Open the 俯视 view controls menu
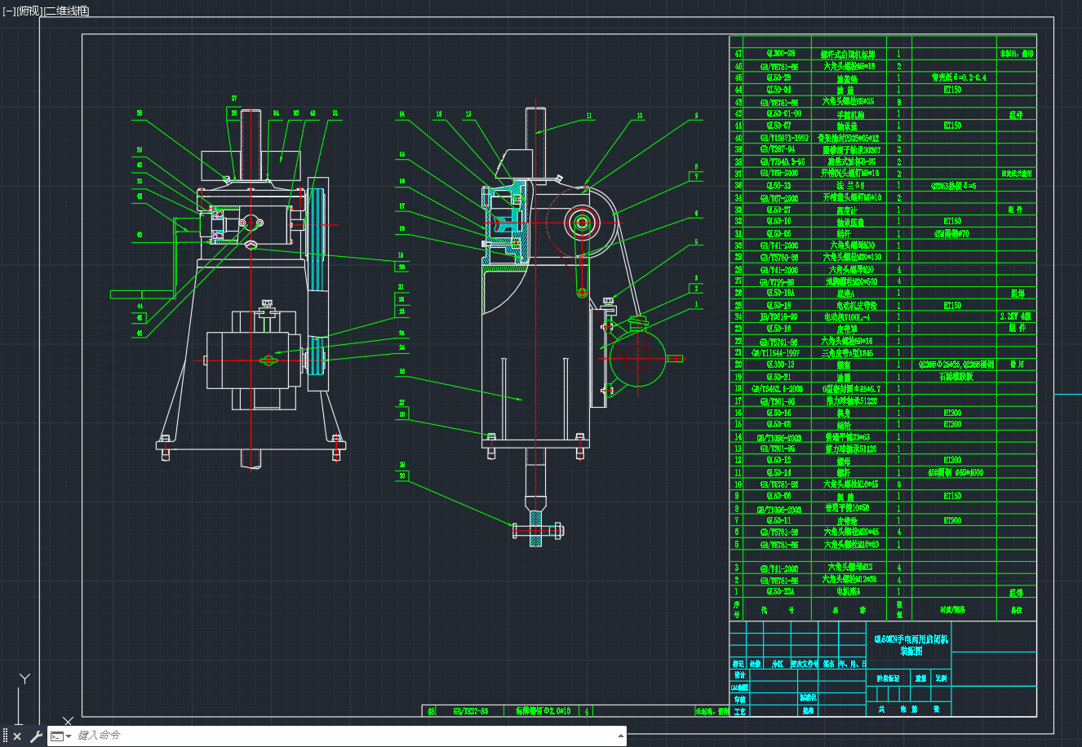1082x747 pixels. tap(29, 11)
